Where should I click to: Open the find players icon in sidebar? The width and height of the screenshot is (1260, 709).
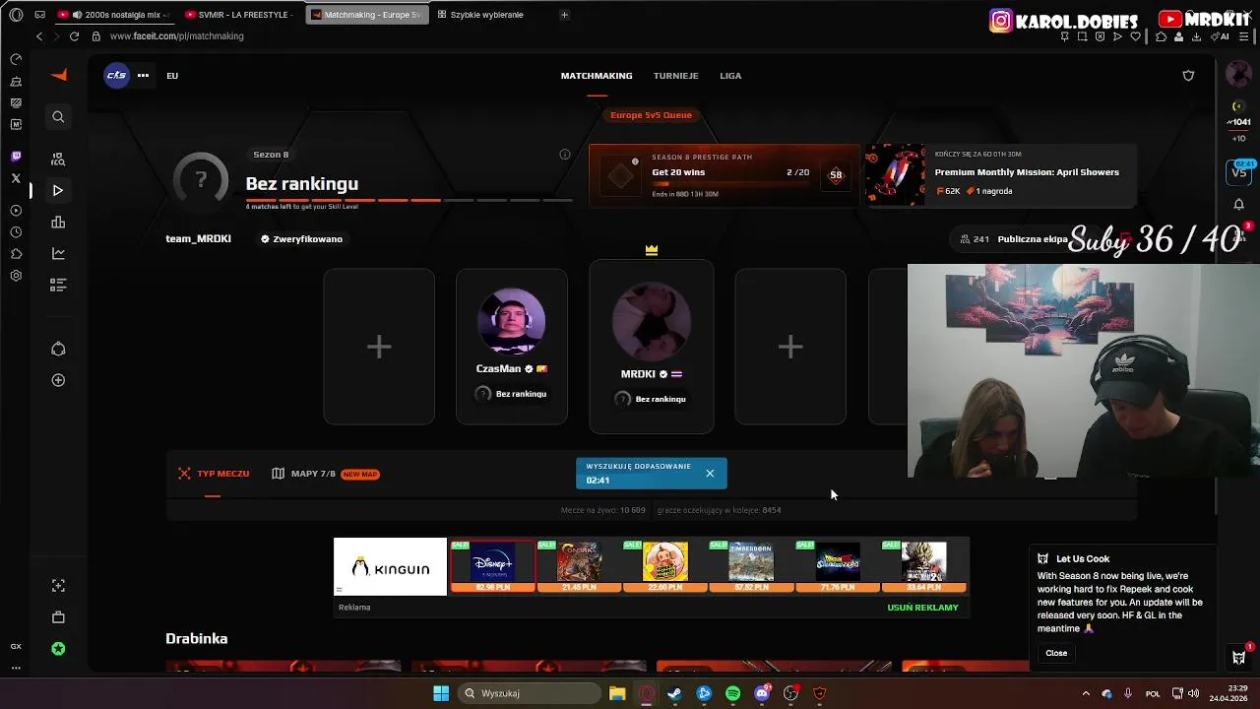pyautogui.click(x=58, y=159)
